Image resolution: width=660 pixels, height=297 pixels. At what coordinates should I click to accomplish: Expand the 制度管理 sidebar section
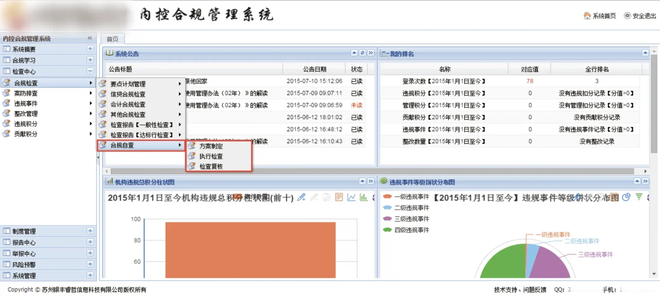(x=90, y=231)
